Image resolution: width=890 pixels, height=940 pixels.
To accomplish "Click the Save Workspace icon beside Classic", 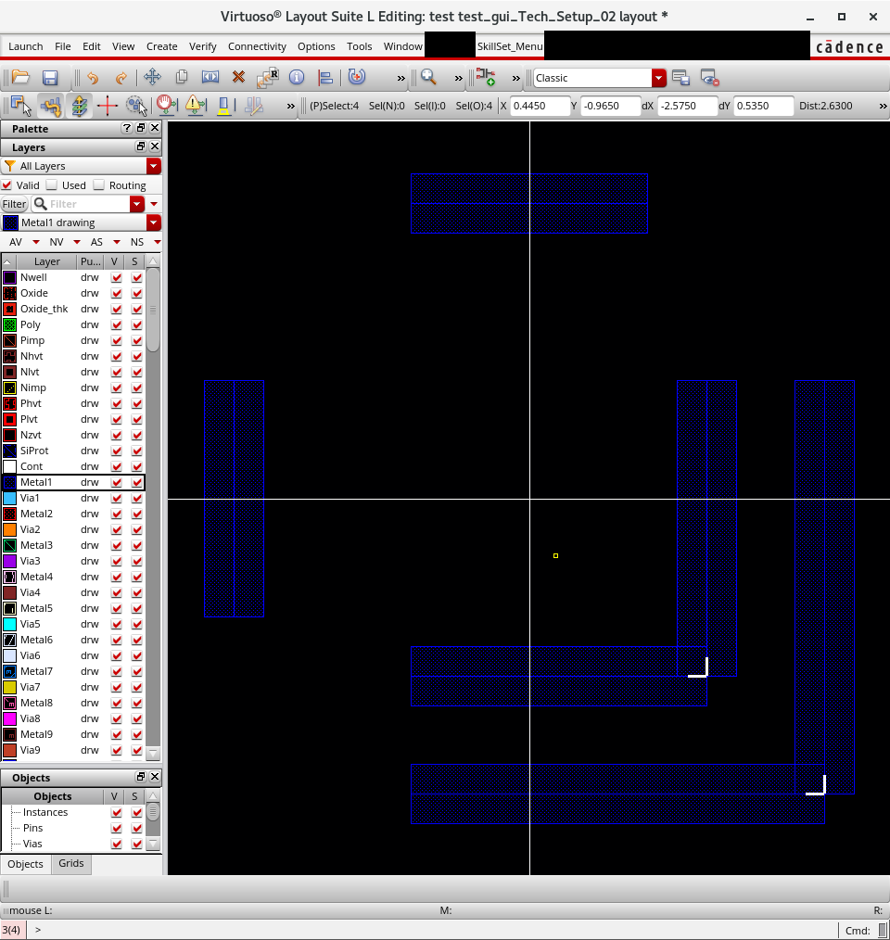I will [680, 78].
